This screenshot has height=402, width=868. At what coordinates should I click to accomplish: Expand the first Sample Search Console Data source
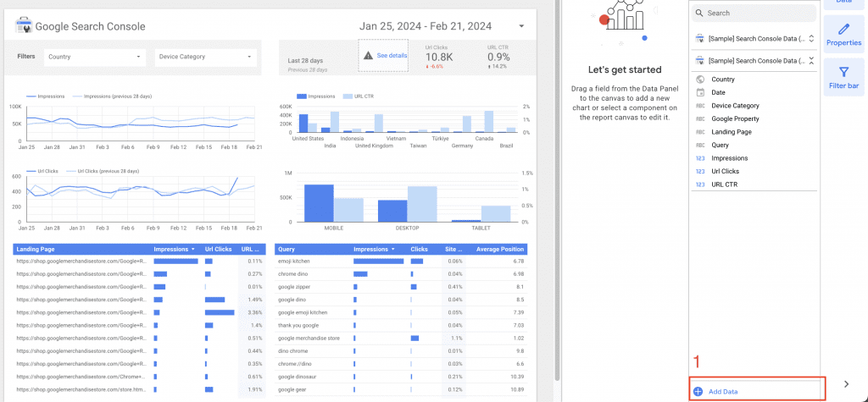coord(811,39)
